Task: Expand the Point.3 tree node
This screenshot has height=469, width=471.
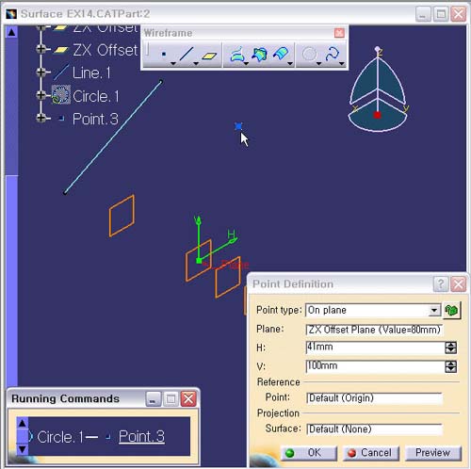Action: [x=41, y=118]
